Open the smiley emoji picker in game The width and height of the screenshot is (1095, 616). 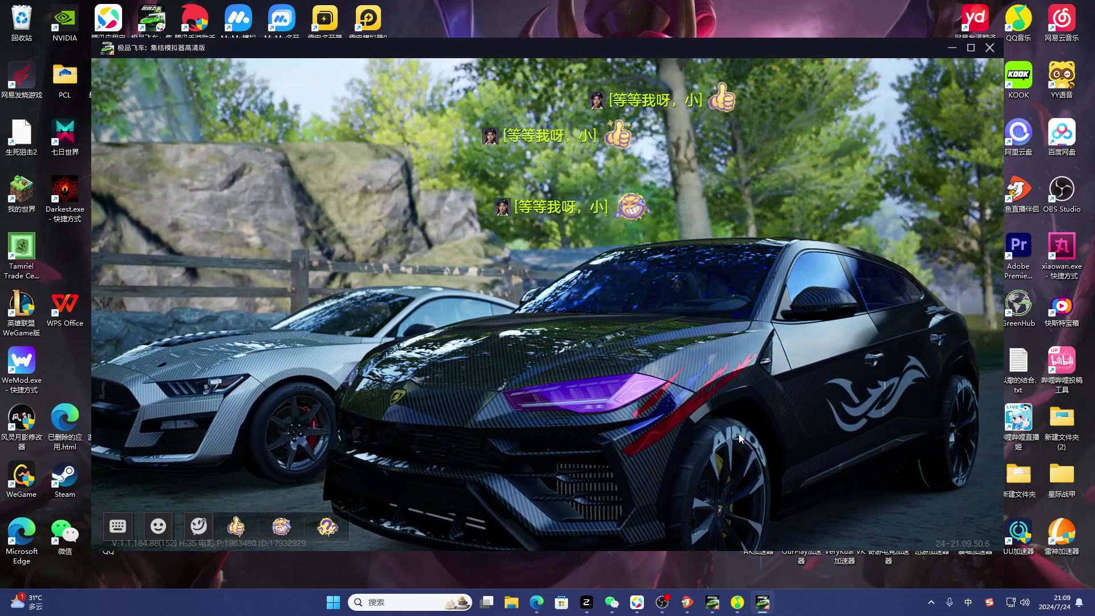(x=159, y=526)
